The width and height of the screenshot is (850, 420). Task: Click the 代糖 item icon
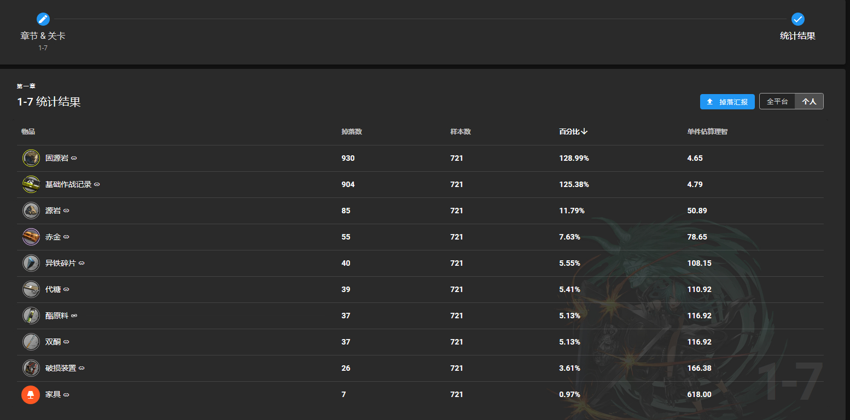click(31, 289)
